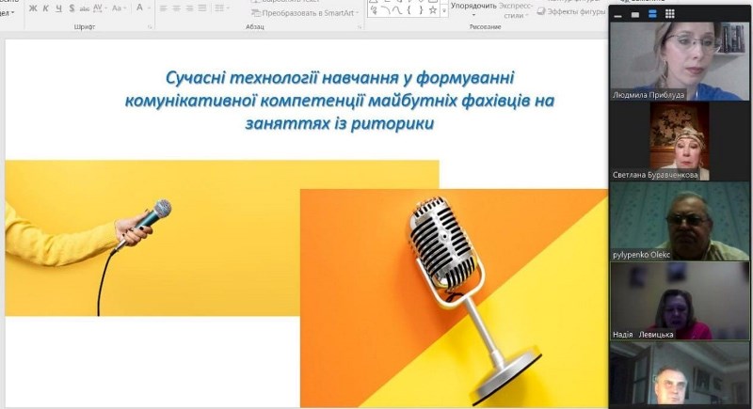Open the Aa change case dropdown

pyautogui.click(x=119, y=8)
